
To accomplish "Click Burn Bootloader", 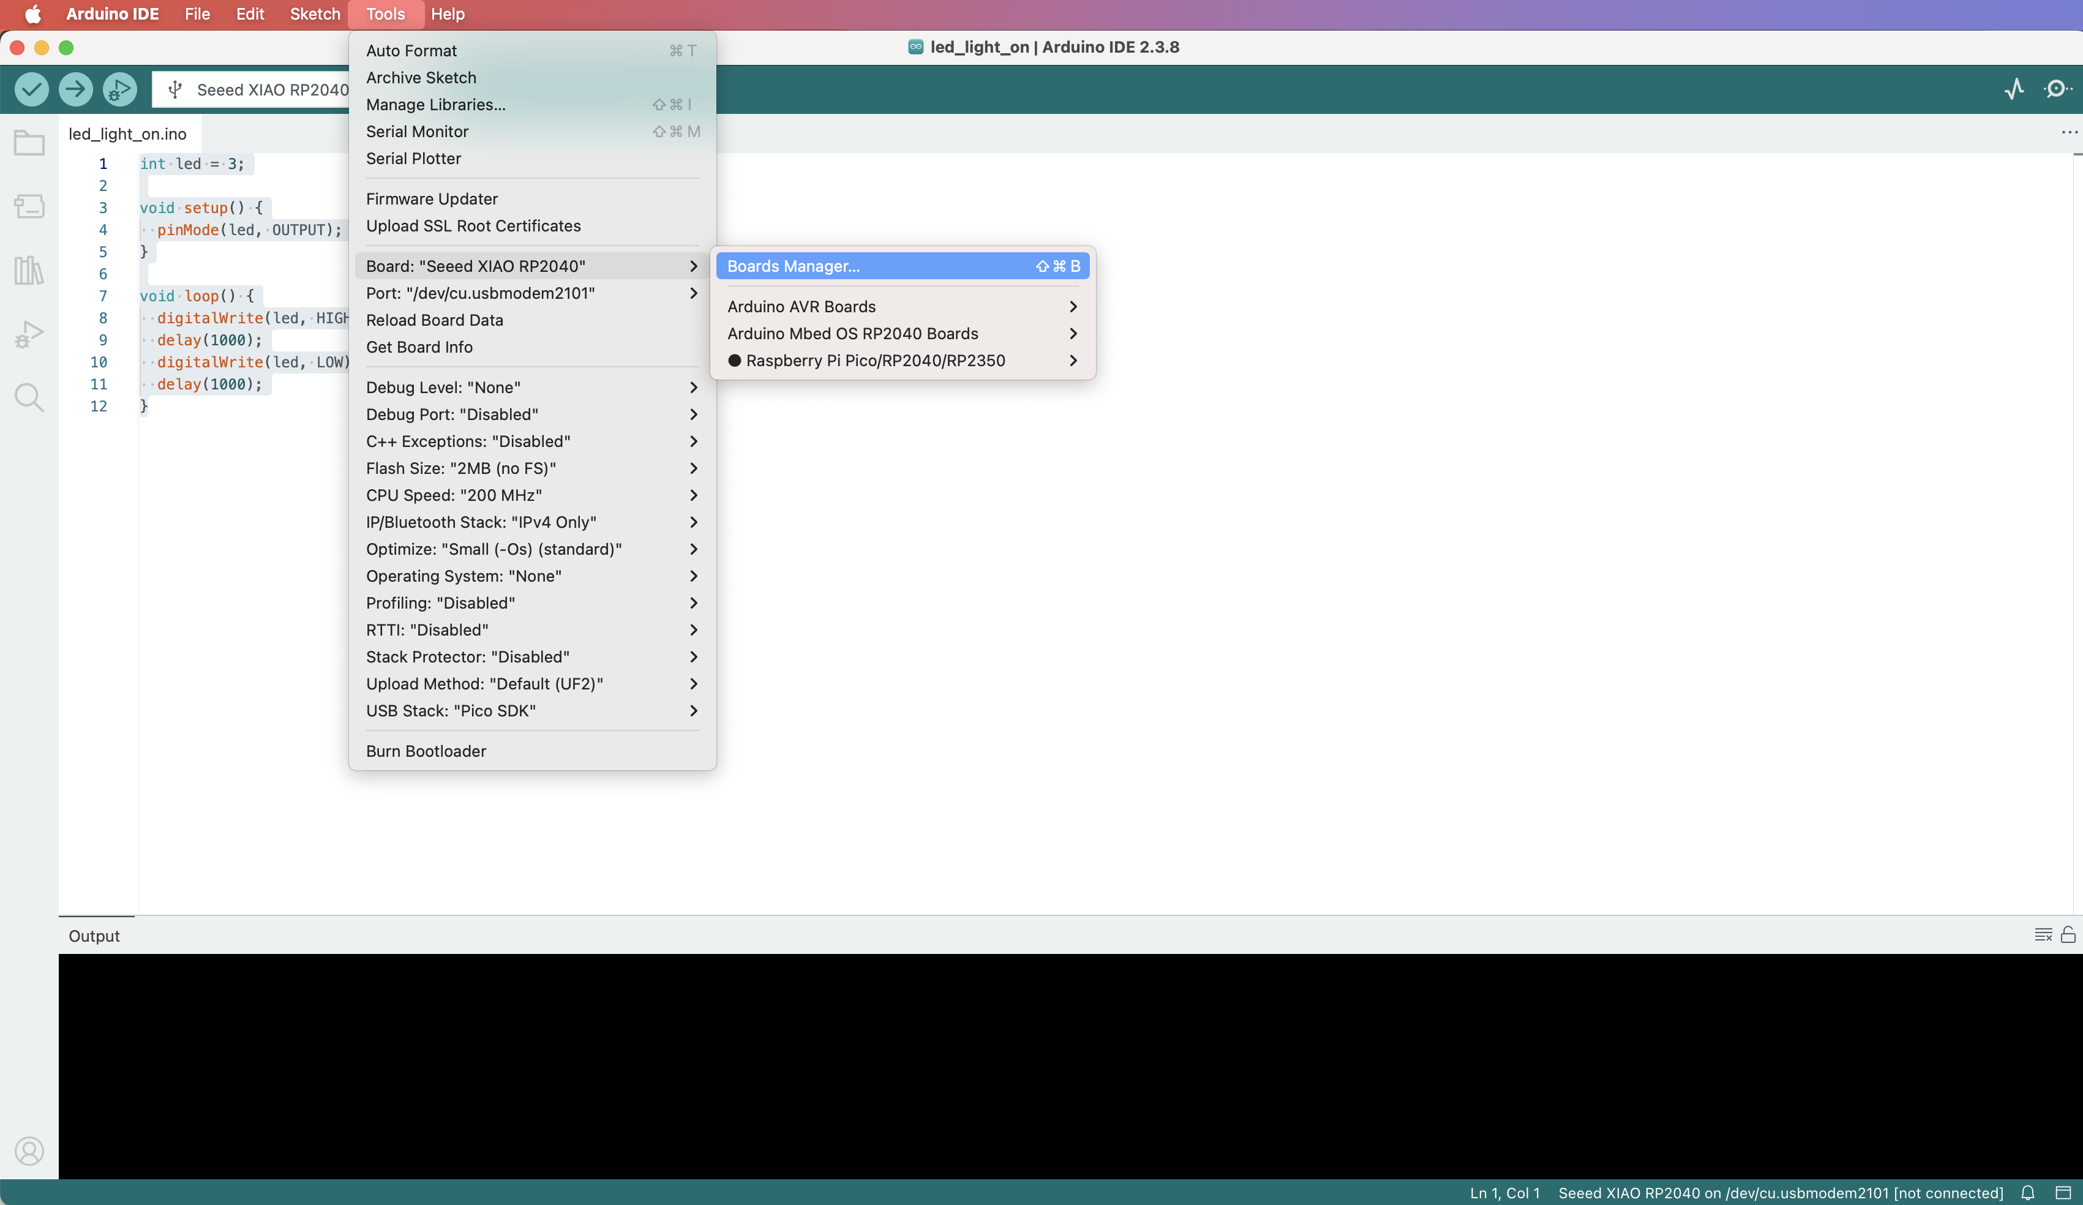I will (426, 751).
